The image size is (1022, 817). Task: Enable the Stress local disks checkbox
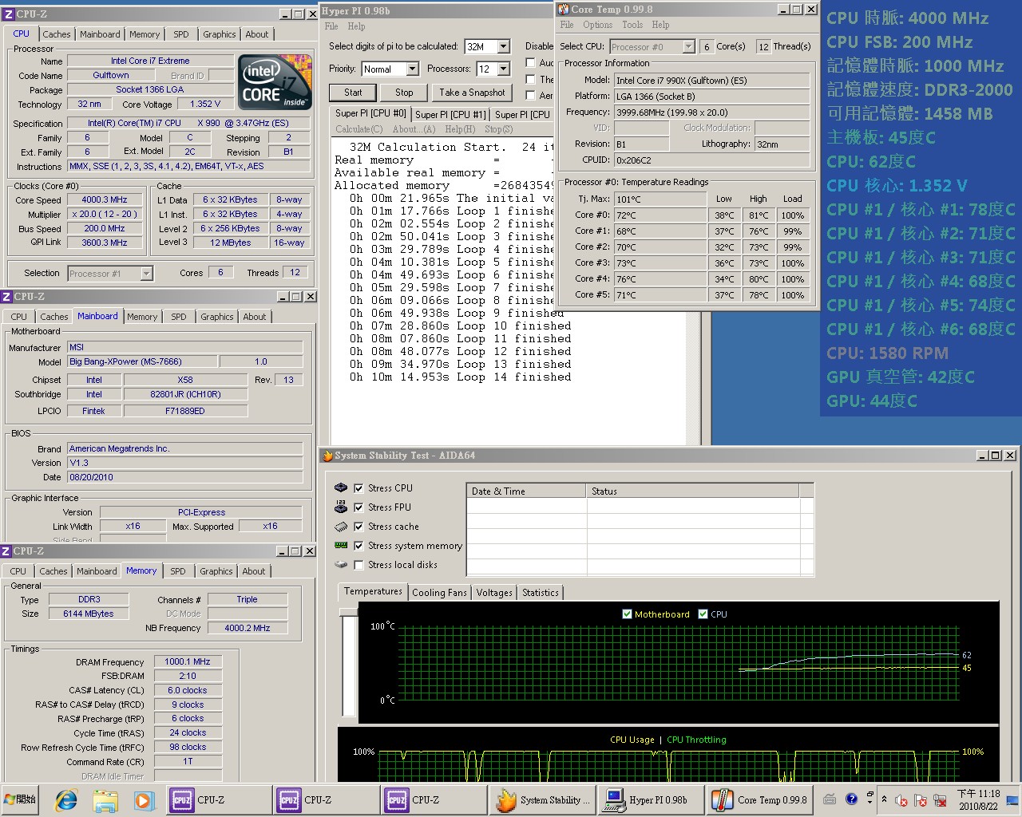[x=358, y=565]
